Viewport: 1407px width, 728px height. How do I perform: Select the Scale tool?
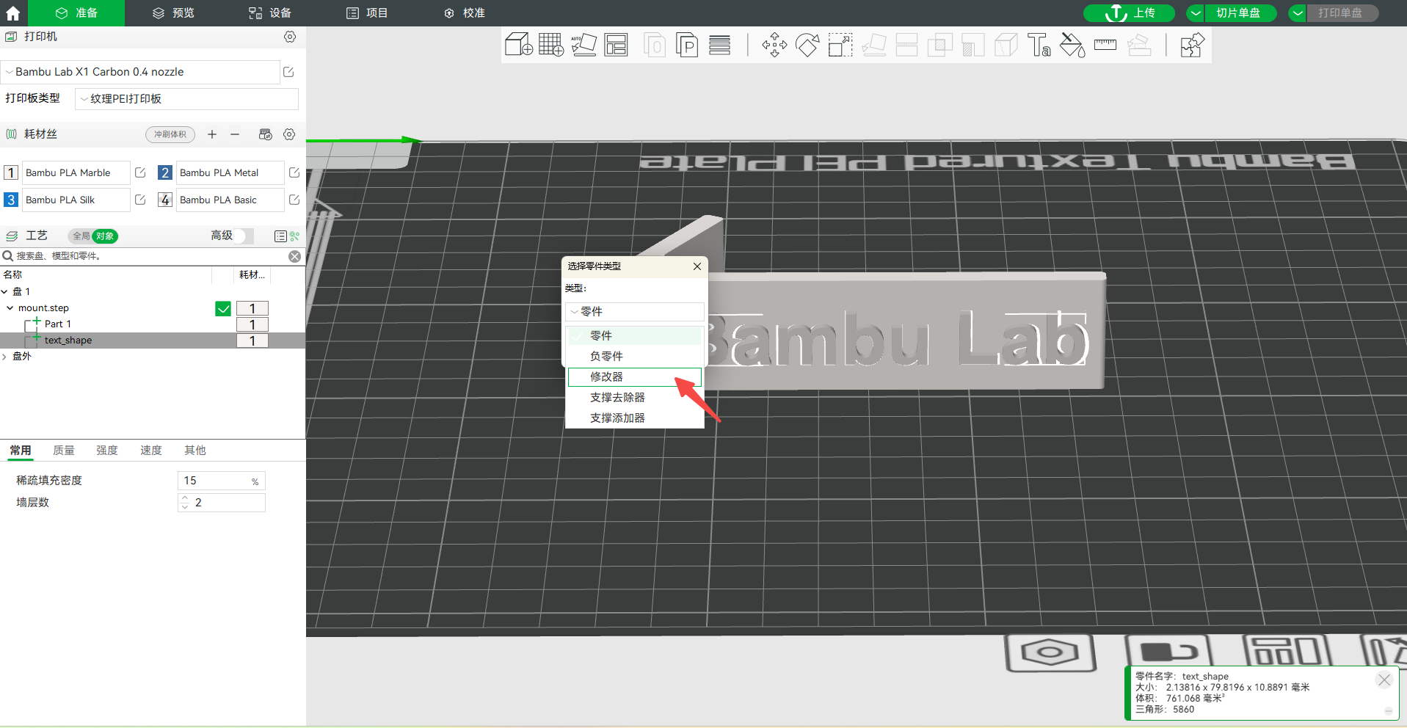[x=840, y=45]
